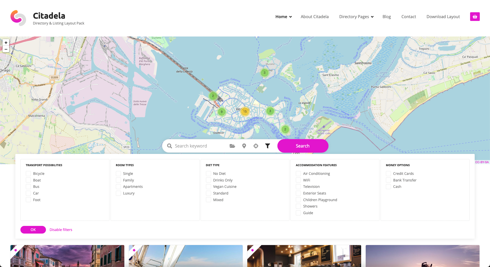Tick the WiFi accommodation feature checkbox
Image resolution: width=490 pixels, height=267 pixels.
click(x=298, y=180)
